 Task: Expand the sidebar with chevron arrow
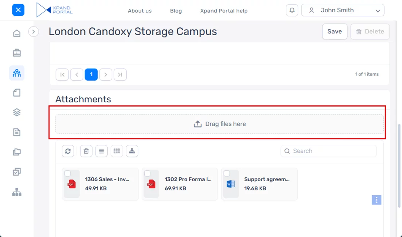[x=33, y=31]
